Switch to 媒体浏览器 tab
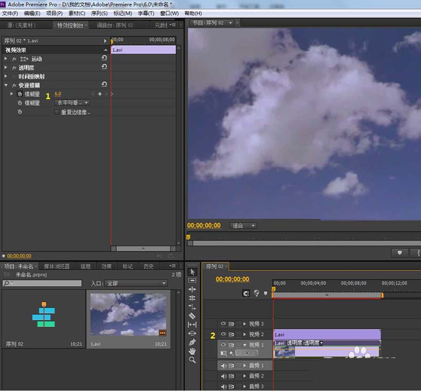The height and width of the screenshot is (391, 421). tap(57, 266)
